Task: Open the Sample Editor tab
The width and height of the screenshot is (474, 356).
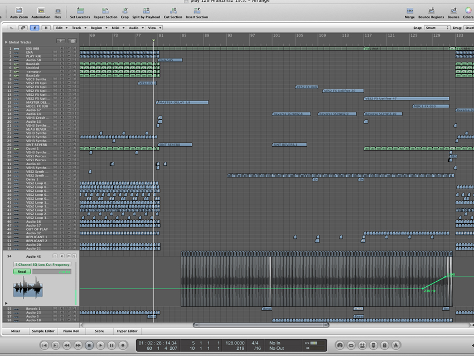Action: click(x=43, y=331)
